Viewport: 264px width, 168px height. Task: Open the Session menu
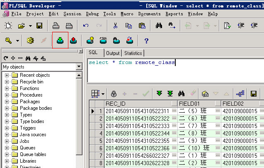pyautogui.click(x=73, y=14)
